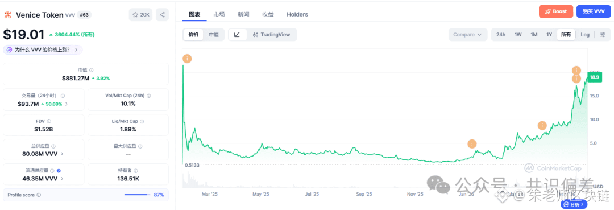The width and height of the screenshot is (614, 210).
Task: Open info icon next to Liq/Mkt Cap
Action: click(142, 121)
